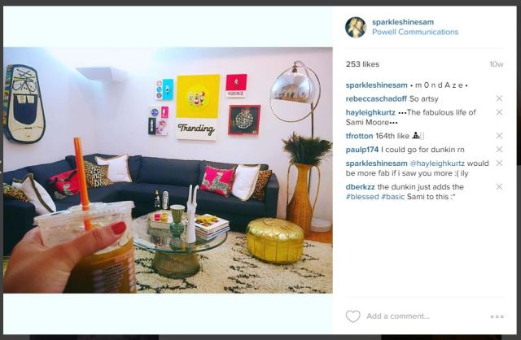
Task: Remove paulp174's dunkin comment with the X
Action: point(499,150)
